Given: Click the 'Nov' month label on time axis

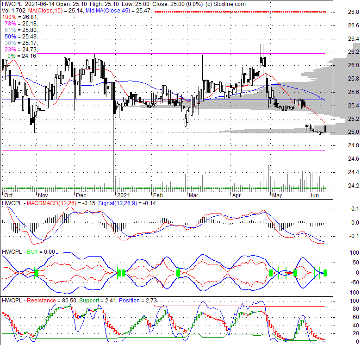Looking at the screenshot, I should tap(43, 195).
